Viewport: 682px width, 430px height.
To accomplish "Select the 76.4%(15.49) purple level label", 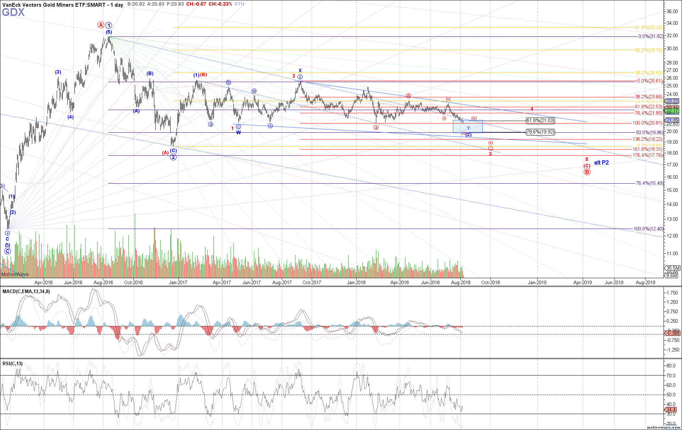I will coord(649,183).
